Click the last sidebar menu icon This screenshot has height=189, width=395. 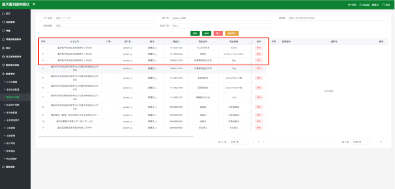coord(3,167)
